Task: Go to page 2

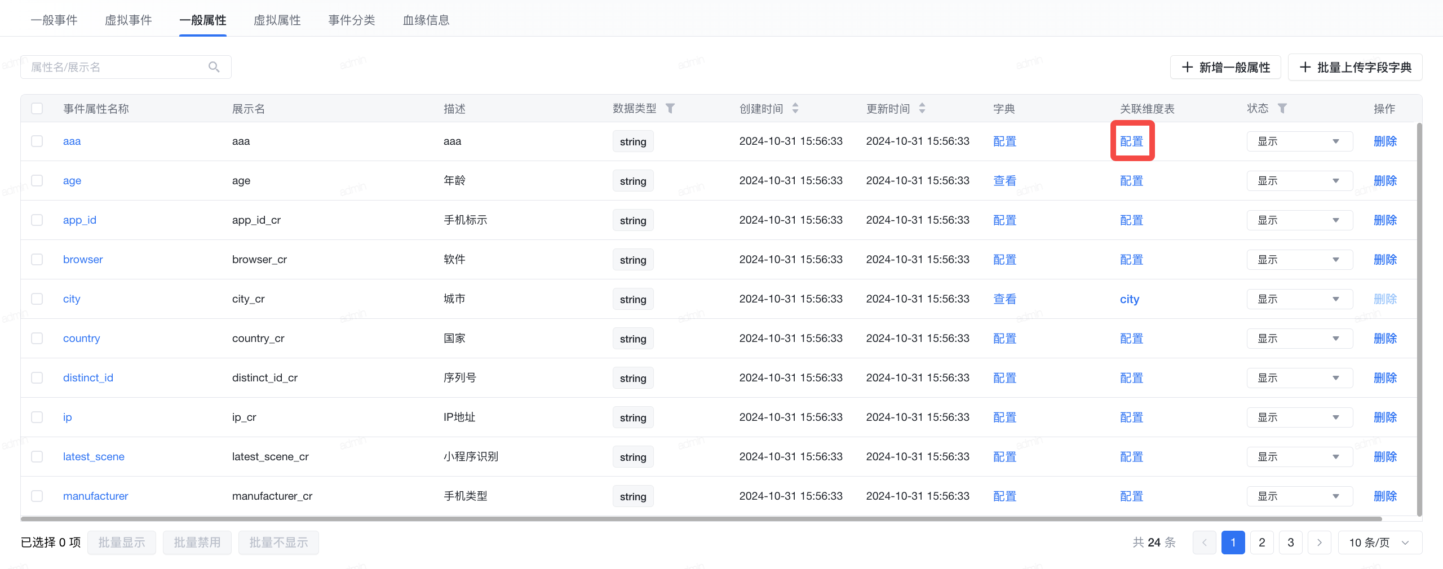Action: tap(1262, 543)
